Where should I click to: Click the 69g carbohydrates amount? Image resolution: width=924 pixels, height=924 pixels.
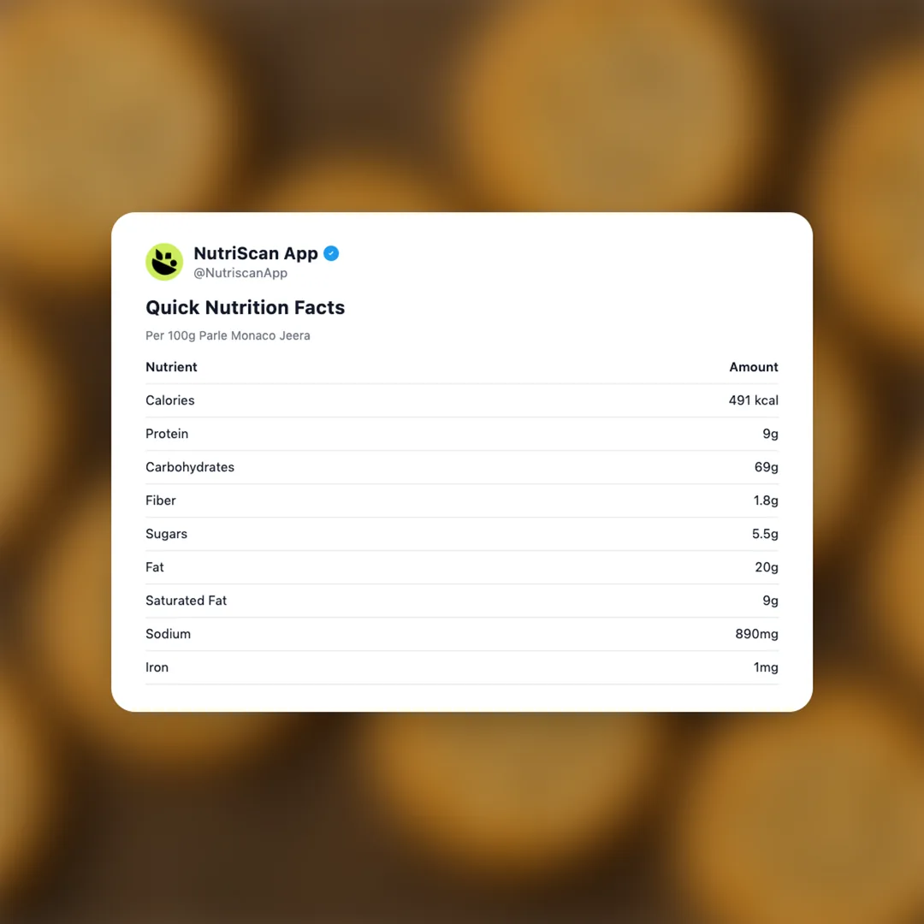click(765, 467)
